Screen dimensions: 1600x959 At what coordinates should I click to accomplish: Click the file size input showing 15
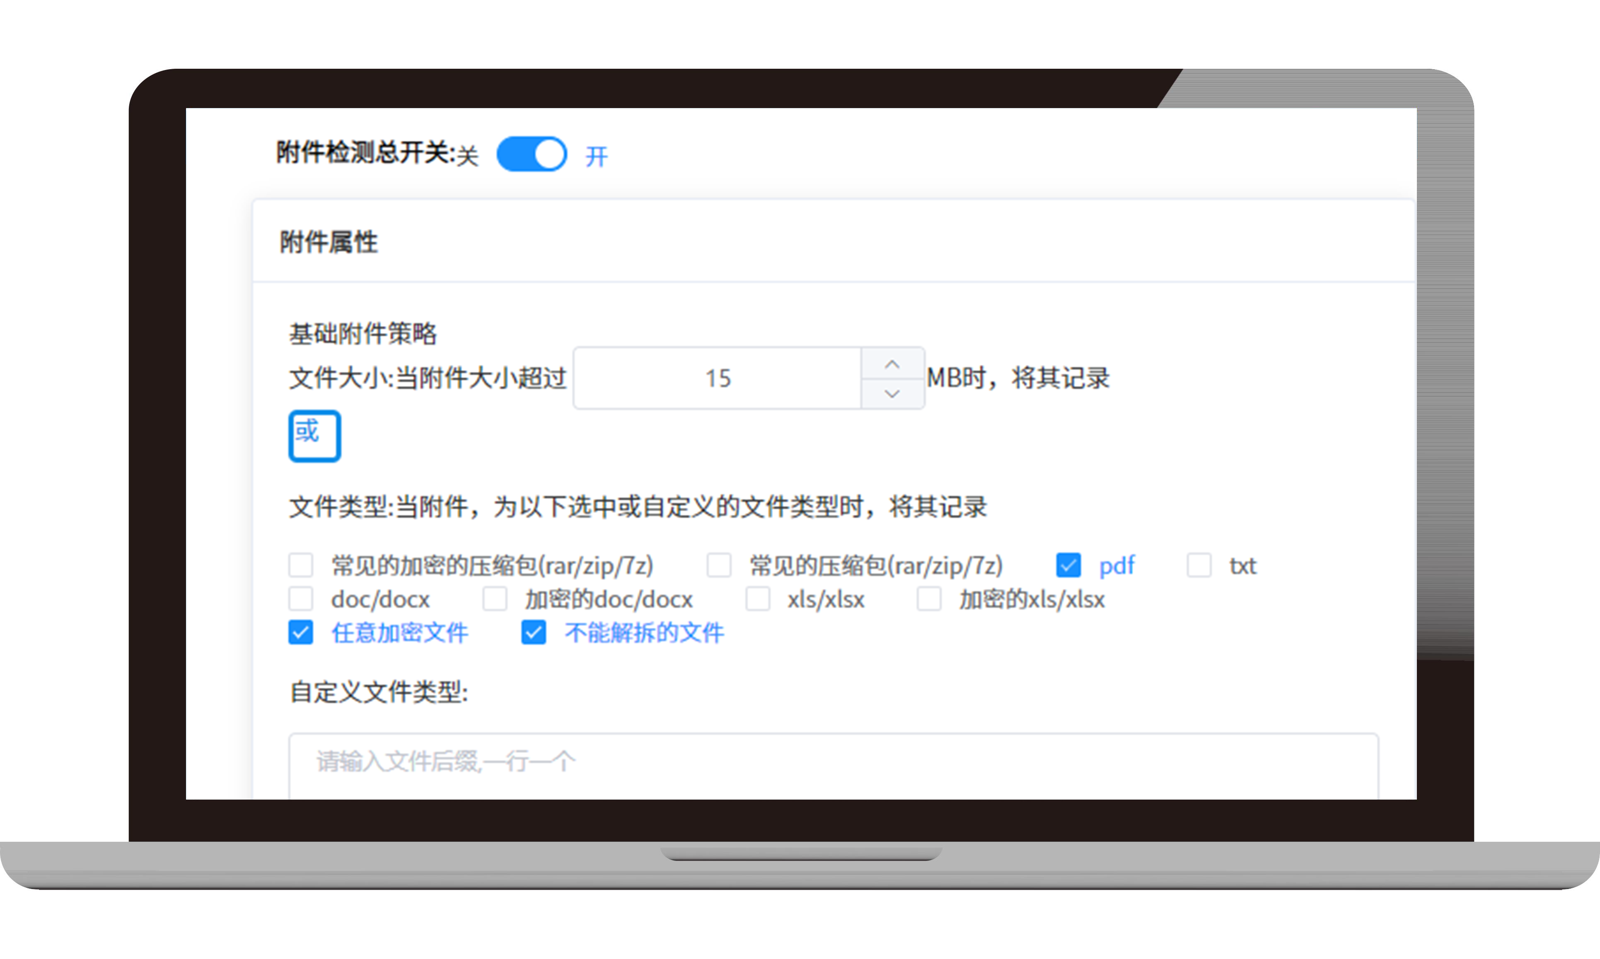point(717,378)
